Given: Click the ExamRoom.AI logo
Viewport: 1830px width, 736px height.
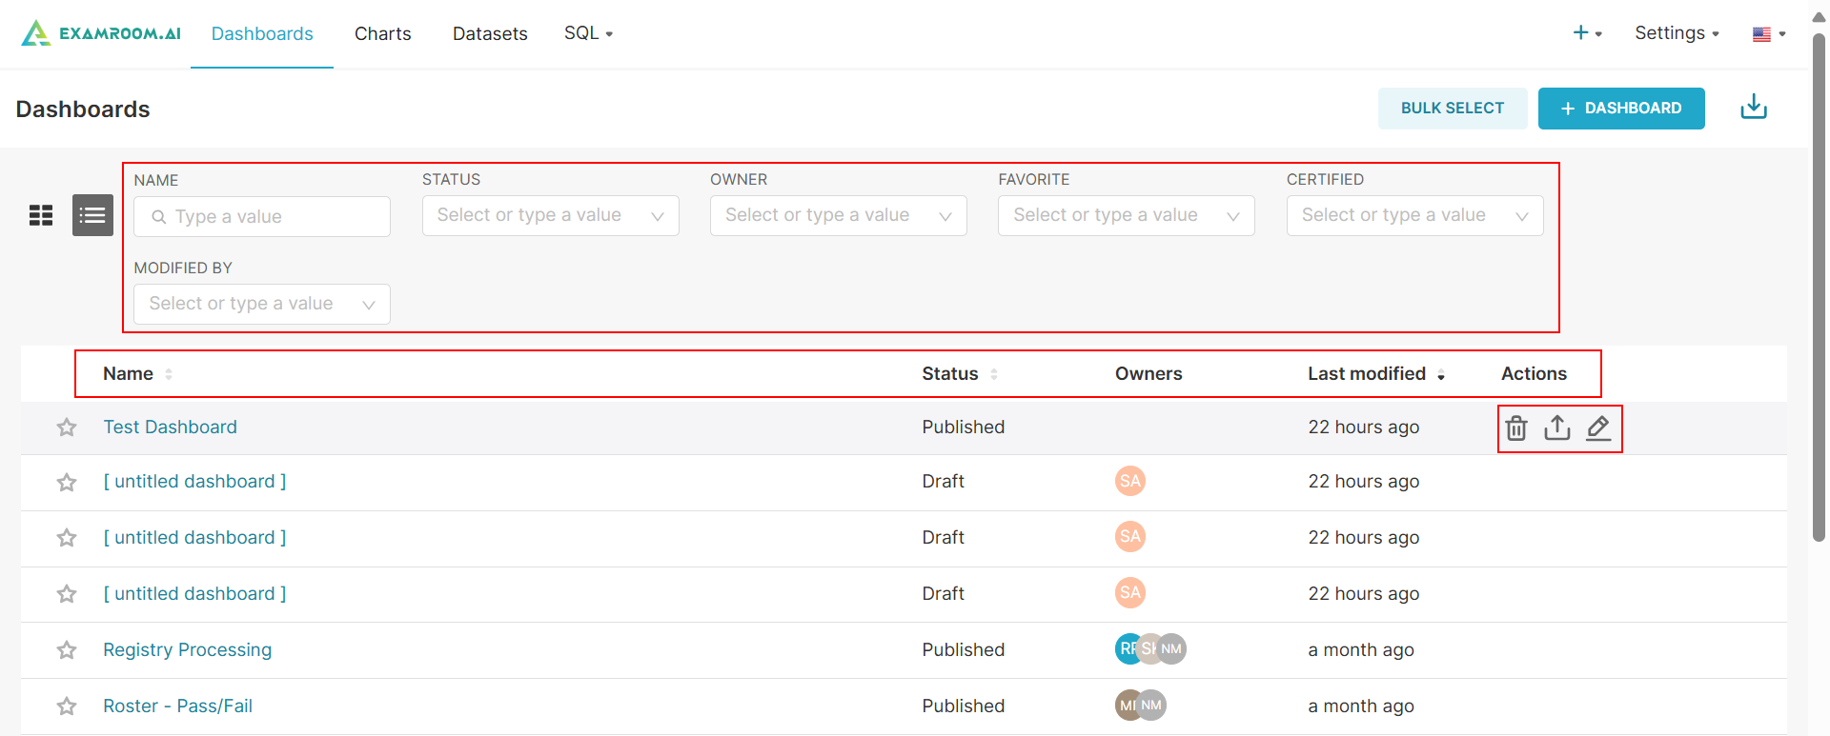Looking at the screenshot, I should click(x=101, y=33).
